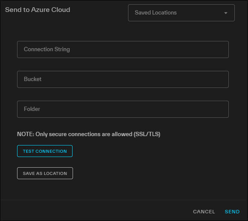This screenshot has height=221, width=248.
Task: Click the SSL/TLS secure connections note
Action: (89, 134)
